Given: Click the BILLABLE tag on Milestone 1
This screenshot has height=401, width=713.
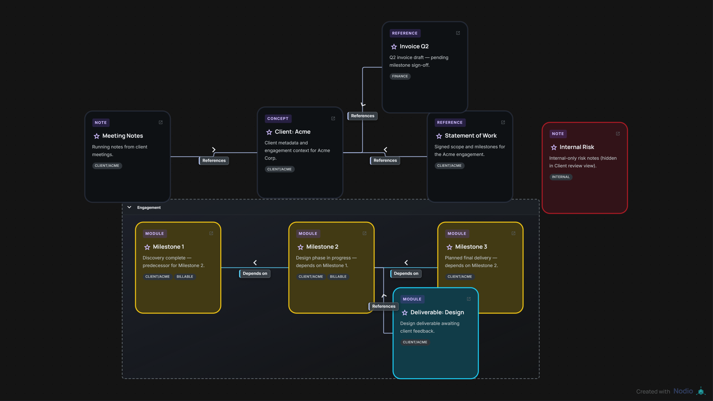Looking at the screenshot, I should tap(185, 277).
